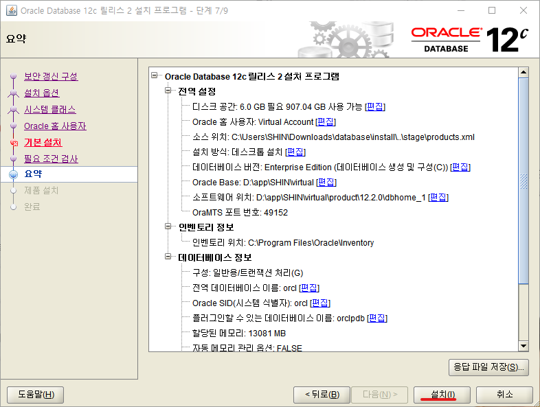Edit the 전역 데이터베이스 이름 orcl
Screen dimensions: 540x407
point(309,288)
